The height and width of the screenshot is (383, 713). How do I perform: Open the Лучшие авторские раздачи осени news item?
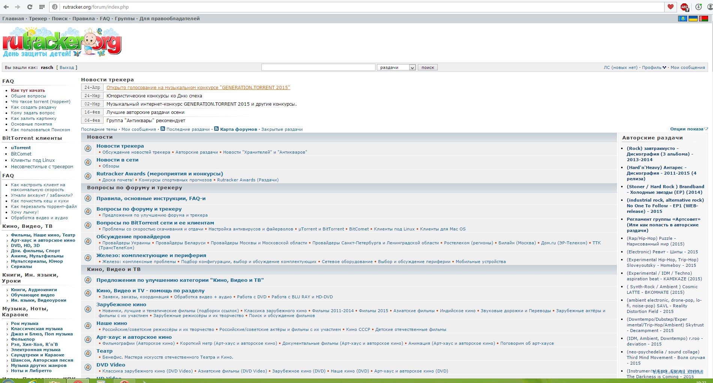click(145, 112)
